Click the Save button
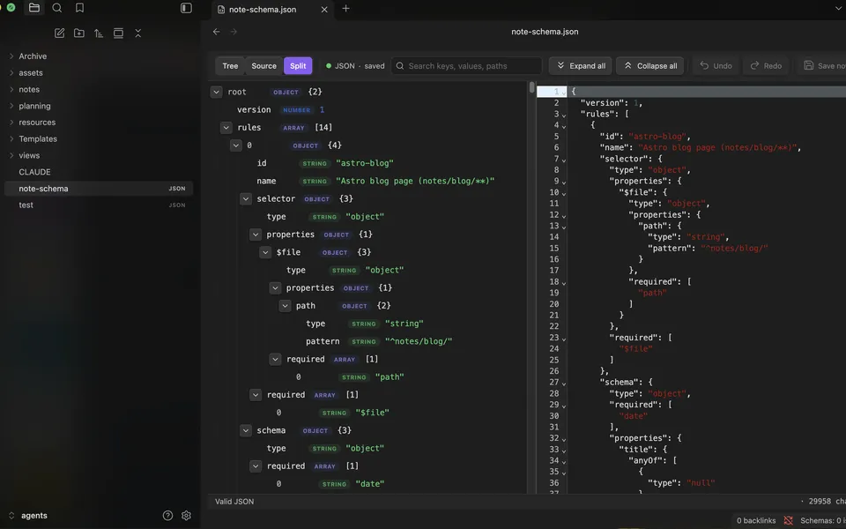Viewport: 846px width, 529px height. click(823, 66)
